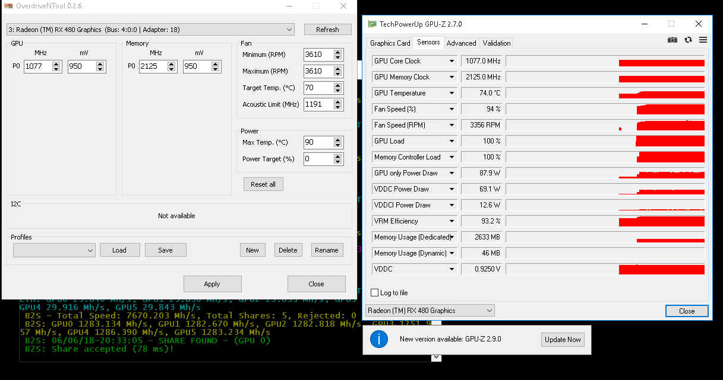Click the blue info icon in update notice
The width and height of the screenshot is (723, 380).
coord(378,339)
